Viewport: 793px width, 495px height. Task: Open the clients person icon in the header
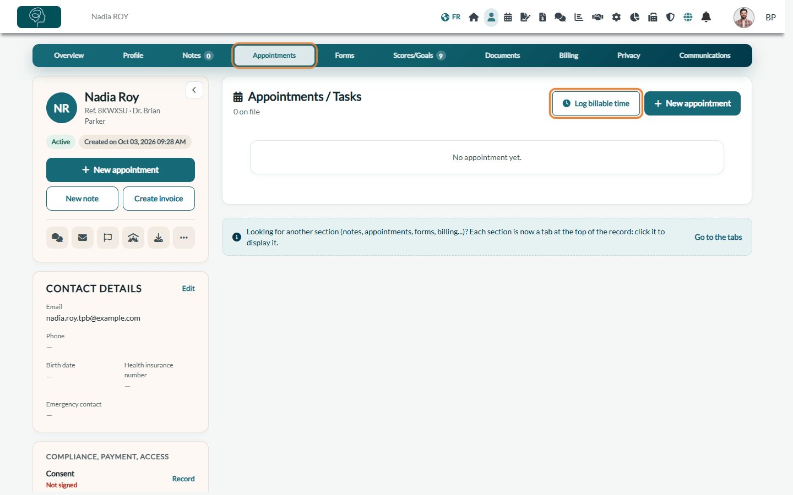(x=491, y=17)
